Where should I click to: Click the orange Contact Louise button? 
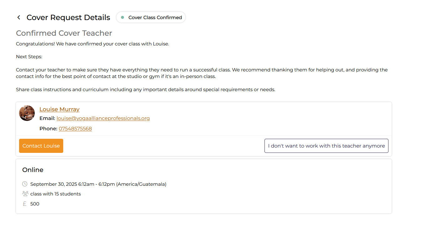(41, 146)
